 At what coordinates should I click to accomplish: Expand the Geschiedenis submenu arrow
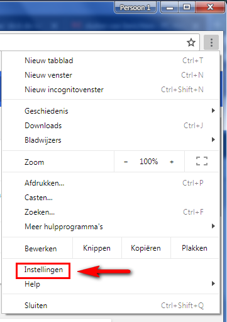click(x=213, y=110)
